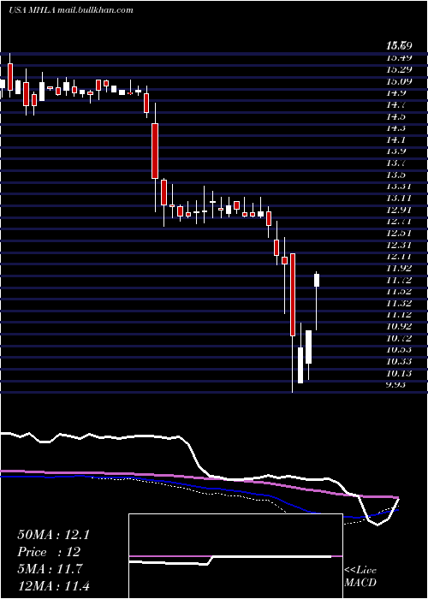Click the 10.53 price axis label
Image resolution: width=428 pixels, height=599 pixels.
click(399, 350)
